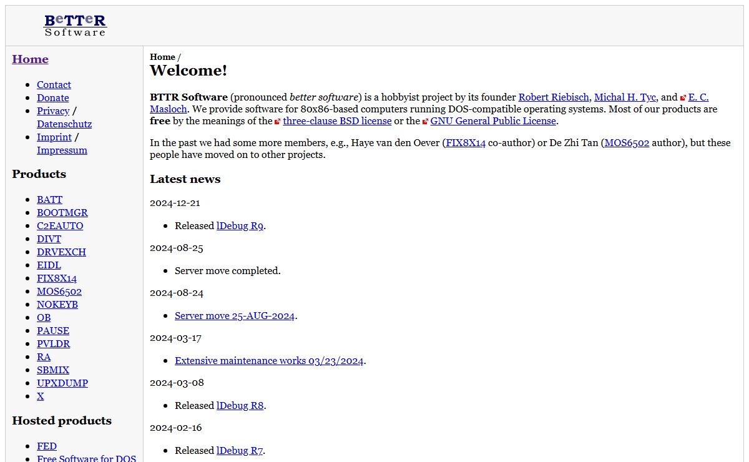Image resolution: width=749 pixels, height=462 pixels.
Task: Open the BATT product page
Action: click(49, 200)
